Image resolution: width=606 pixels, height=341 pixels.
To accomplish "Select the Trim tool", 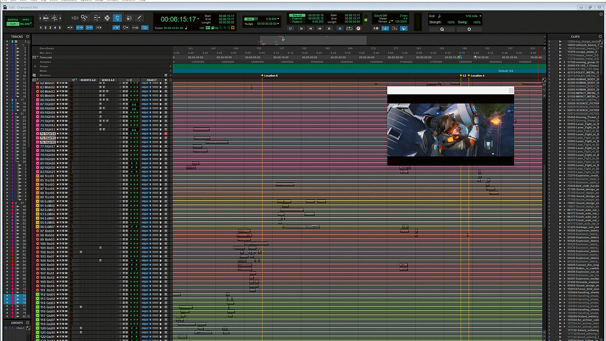I will (96, 18).
